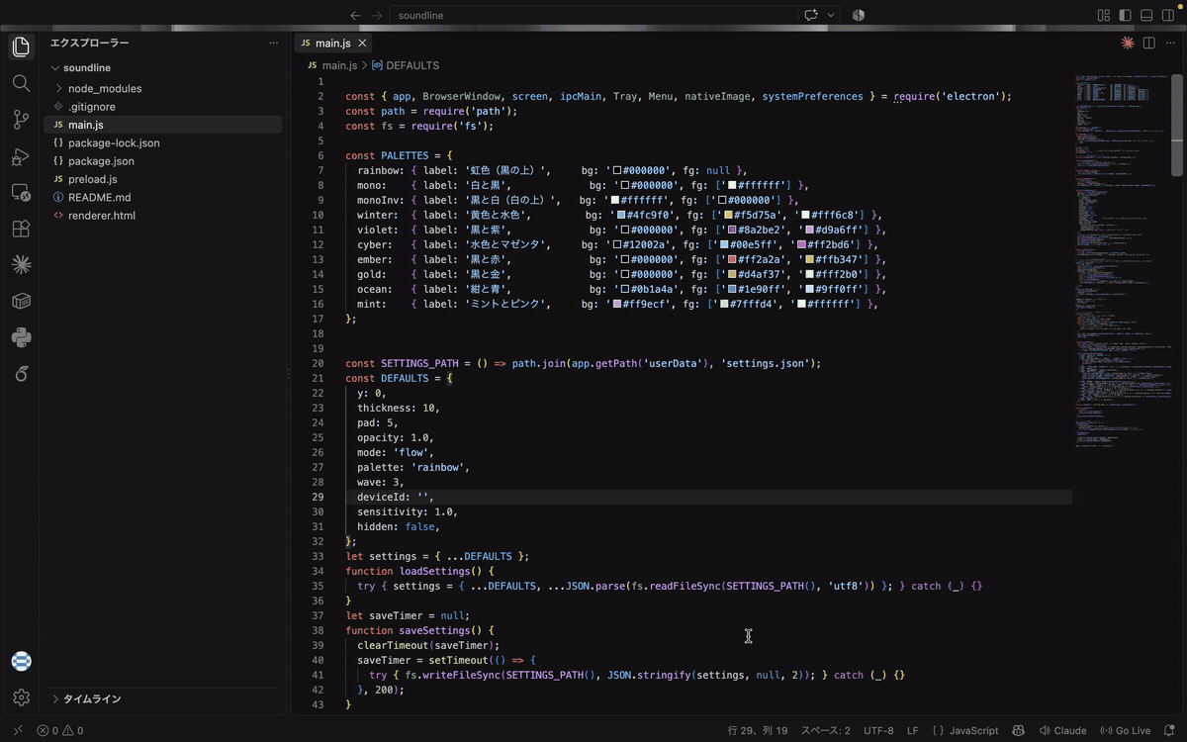Expand the node_modules folder
1187x742 pixels.
(58, 88)
